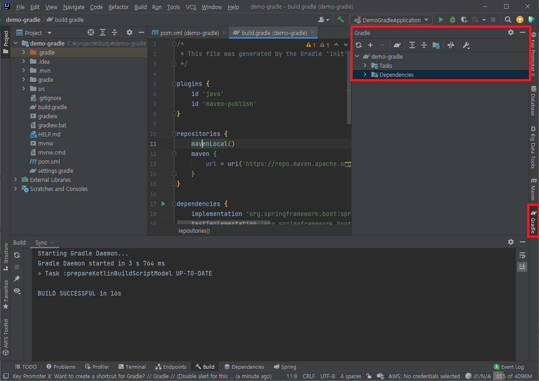Hide the Gradle tool window
This screenshot has height=381, width=539.
(523, 32)
